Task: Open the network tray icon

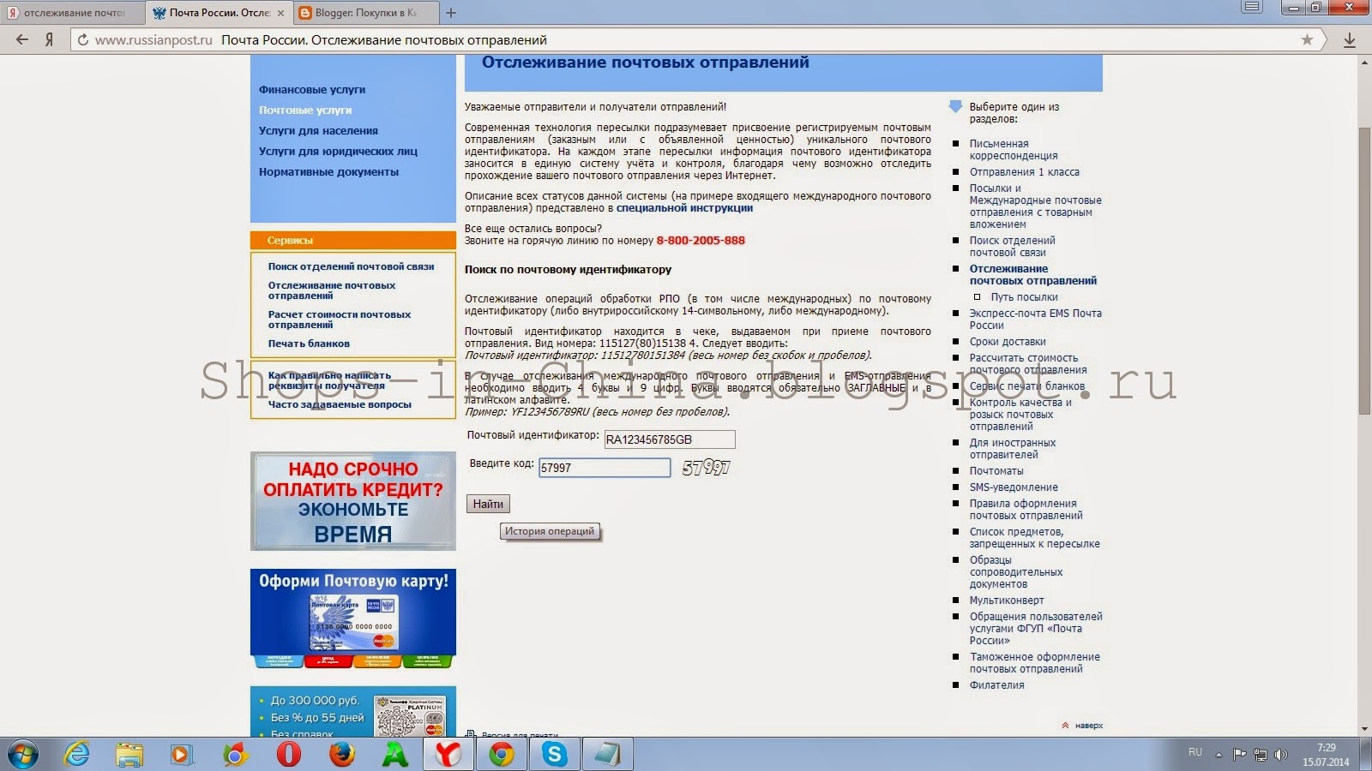Action: coord(1261,755)
